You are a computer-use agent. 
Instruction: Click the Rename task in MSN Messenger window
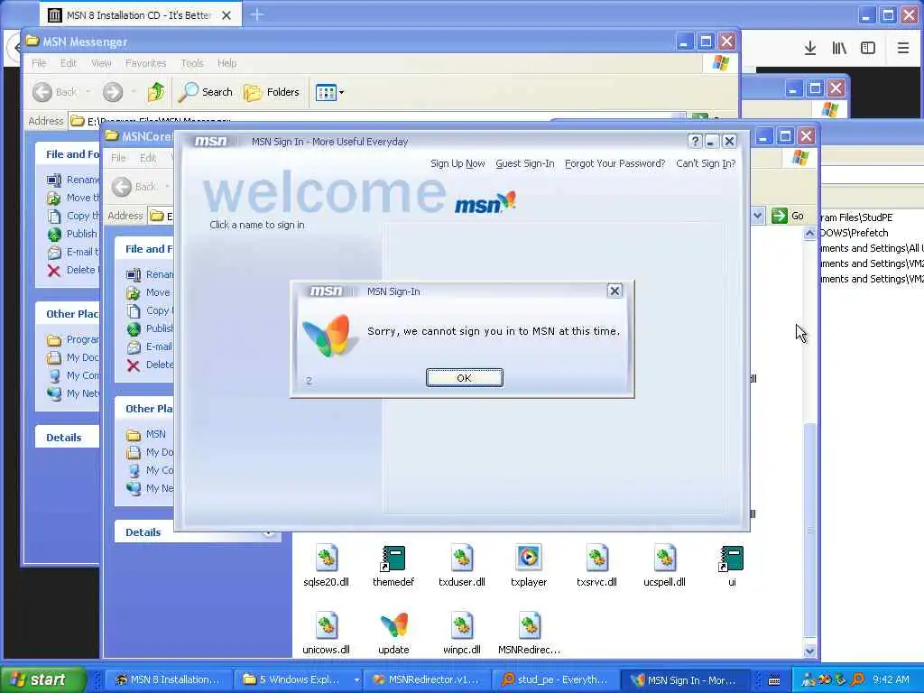pos(73,180)
